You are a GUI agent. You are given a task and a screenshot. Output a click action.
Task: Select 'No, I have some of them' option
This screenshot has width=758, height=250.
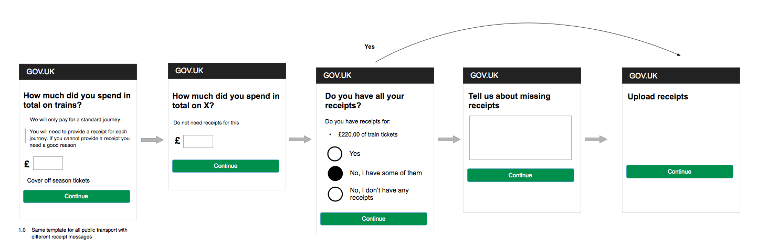(x=335, y=173)
